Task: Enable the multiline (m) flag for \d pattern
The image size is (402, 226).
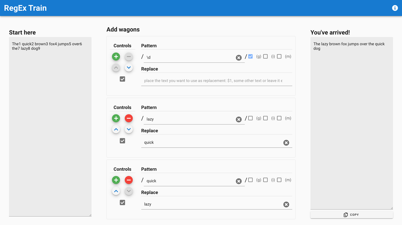Action: [x=279, y=56]
